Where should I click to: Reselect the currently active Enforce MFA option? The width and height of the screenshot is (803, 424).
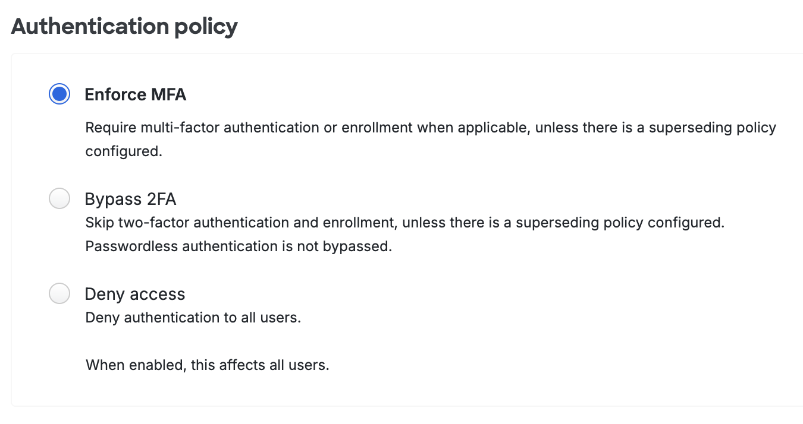click(x=59, y=94)
